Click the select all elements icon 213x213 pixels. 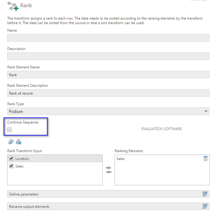11,142
